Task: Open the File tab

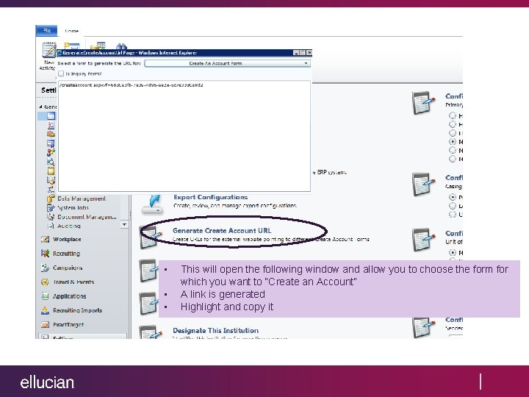Action: click(x=46, y=30)
